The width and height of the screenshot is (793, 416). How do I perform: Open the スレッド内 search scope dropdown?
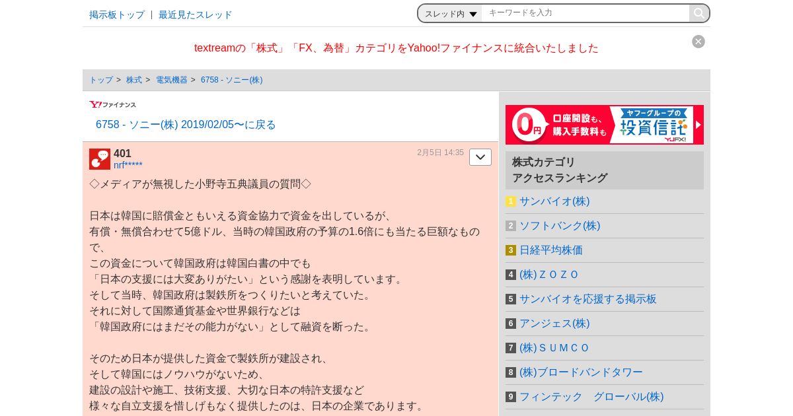(451, 13)
